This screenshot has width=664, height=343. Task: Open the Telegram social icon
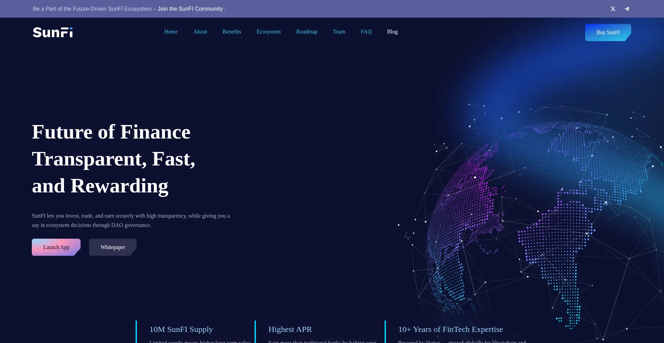pyautogui.click(x=627, y=9)
